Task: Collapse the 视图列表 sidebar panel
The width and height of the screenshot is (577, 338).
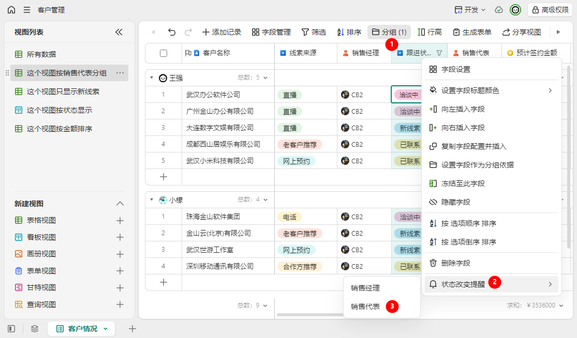Action: click(x=119, y=33)
